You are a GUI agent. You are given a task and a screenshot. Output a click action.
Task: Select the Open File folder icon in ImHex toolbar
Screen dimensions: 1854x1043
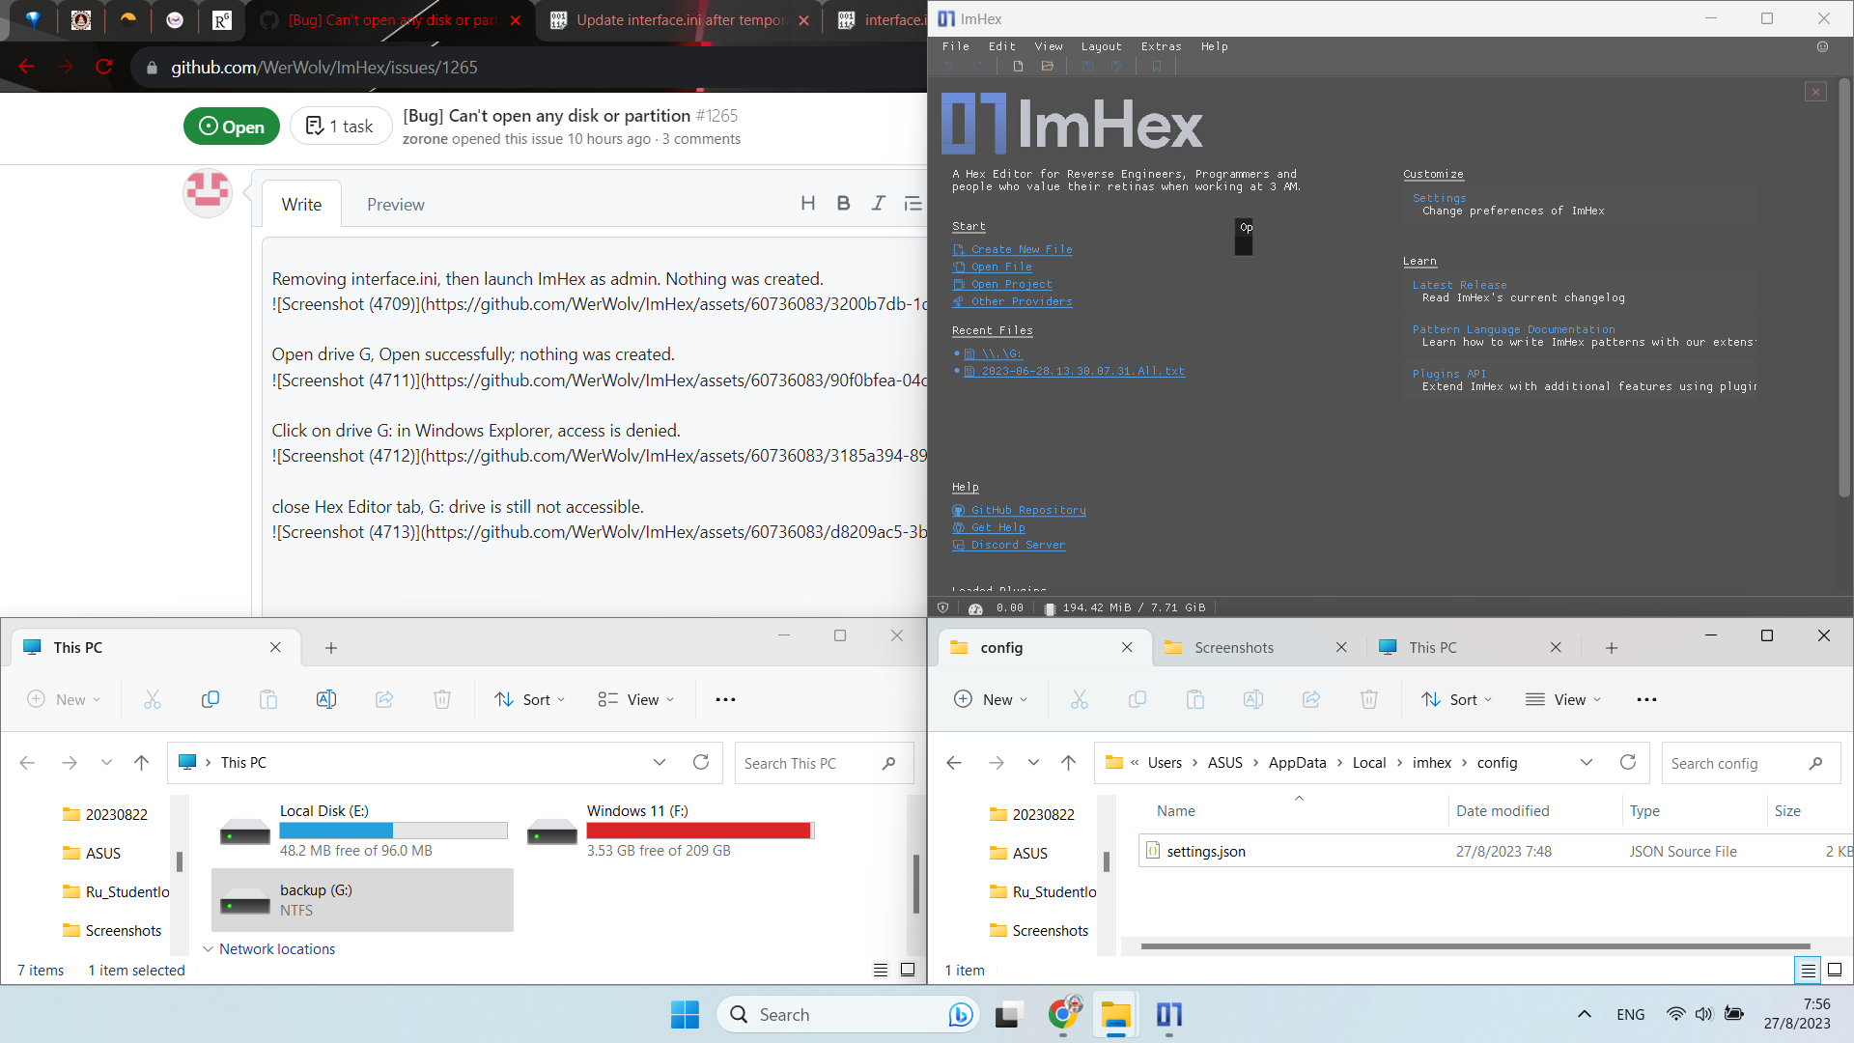pos(1049,66)
